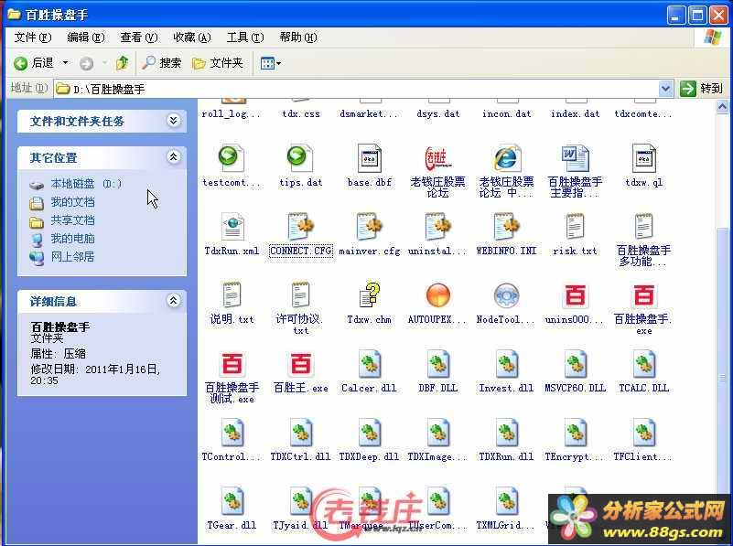Select the tips.dat file icon
This screenshot has height=546, width=733.
tap(300, 159)
